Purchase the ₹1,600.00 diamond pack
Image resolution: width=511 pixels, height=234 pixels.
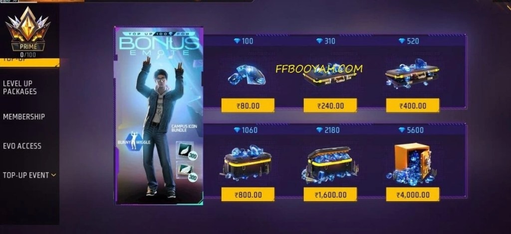coord(330,195)
